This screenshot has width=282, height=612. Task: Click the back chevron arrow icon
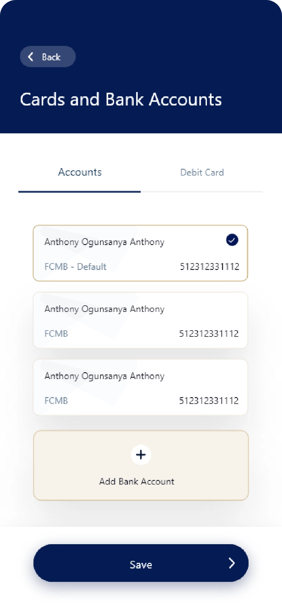click(31, 57)
